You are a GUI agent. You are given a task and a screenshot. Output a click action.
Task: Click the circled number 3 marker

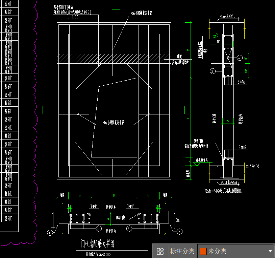click(212, 71)
